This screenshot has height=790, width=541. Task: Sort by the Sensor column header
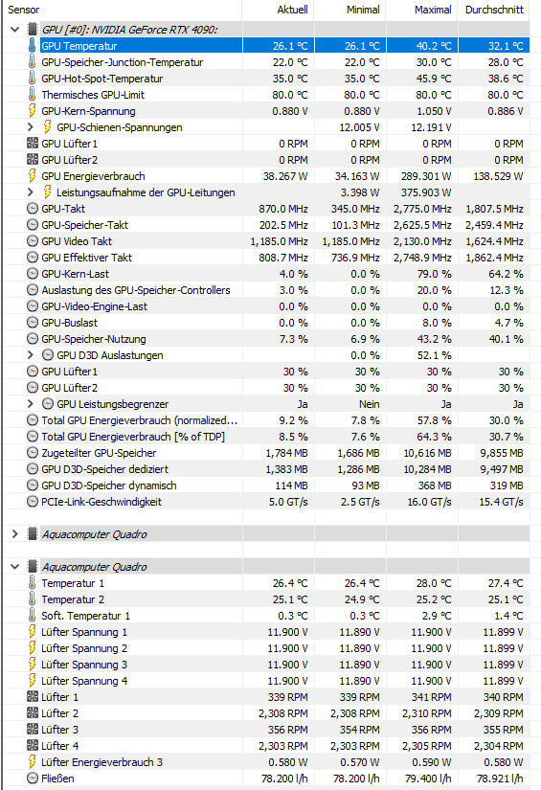pyautogui.click(x=23, y=10)
